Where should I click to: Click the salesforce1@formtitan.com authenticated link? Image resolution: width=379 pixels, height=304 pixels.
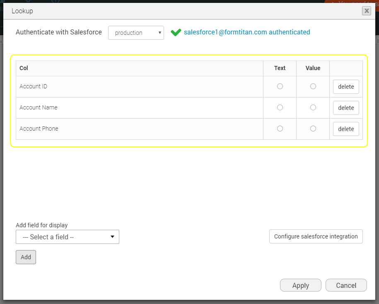[247, 32]
